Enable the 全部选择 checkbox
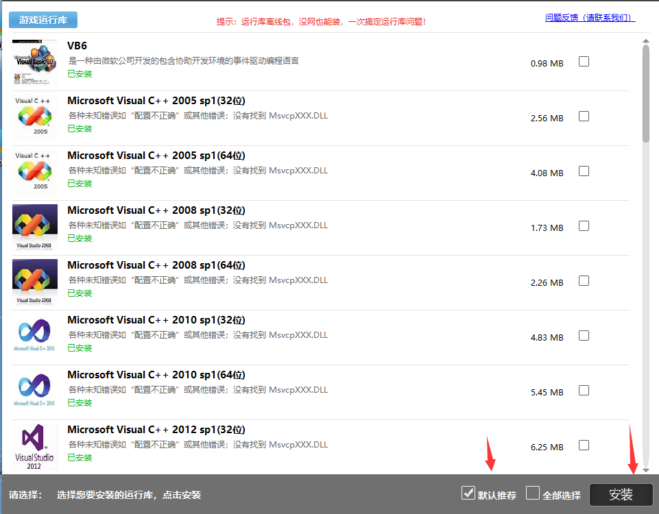Viewport: 659px width, 514px height. coord(533,493)
